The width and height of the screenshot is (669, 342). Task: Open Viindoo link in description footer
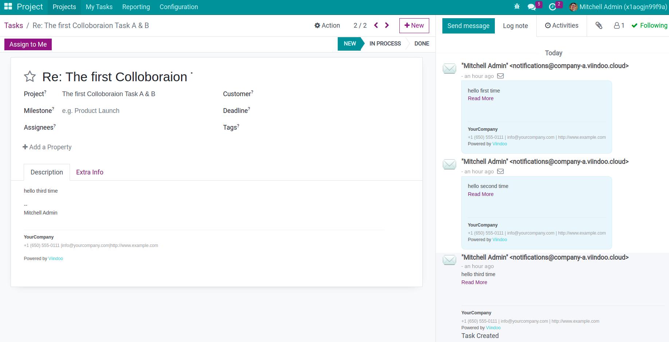coord(56,259)
